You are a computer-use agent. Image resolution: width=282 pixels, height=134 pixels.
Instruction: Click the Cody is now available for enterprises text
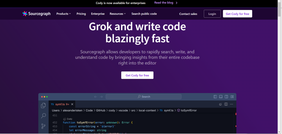pyautogui.click(x=121, y=3)
